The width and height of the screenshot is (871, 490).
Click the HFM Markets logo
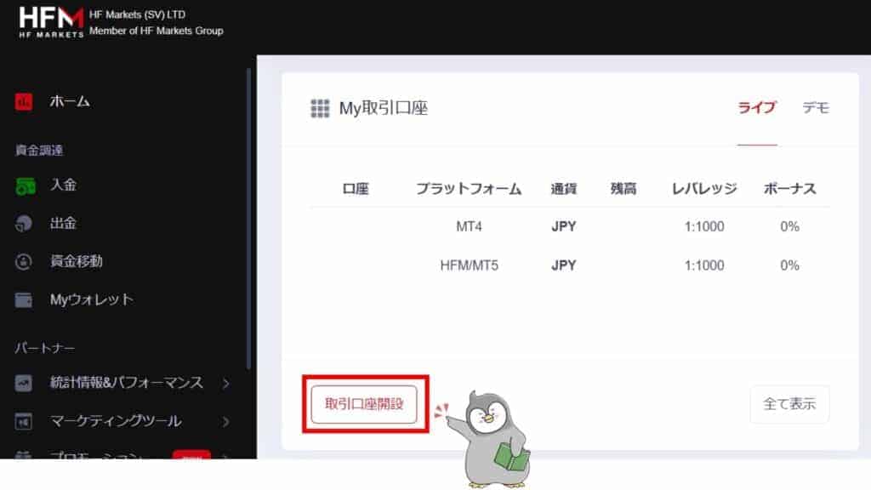(51, 22)
